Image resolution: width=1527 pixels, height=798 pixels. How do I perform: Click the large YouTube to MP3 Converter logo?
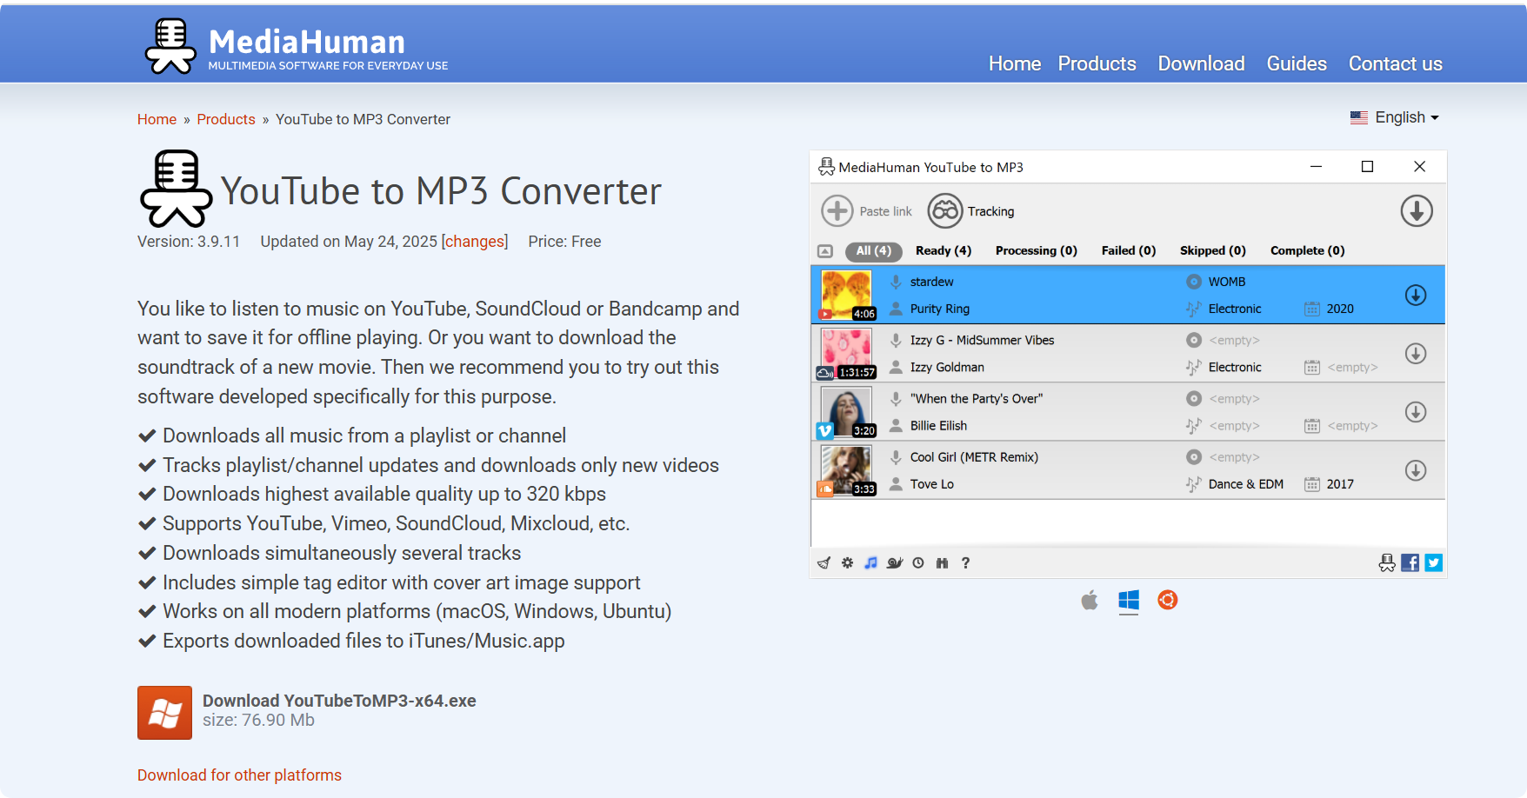tap(176, 189)
